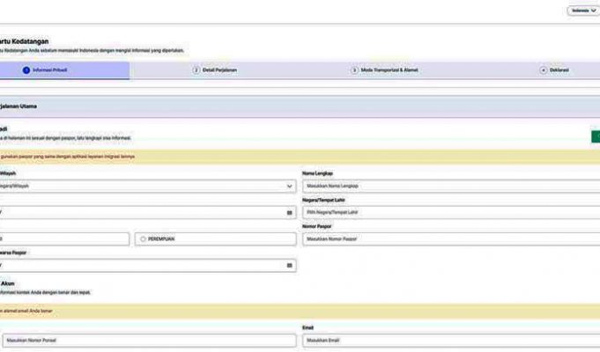Click inside the date of birth field
The width and height of the screenshot is (600, 352).
tap(141, 213)
